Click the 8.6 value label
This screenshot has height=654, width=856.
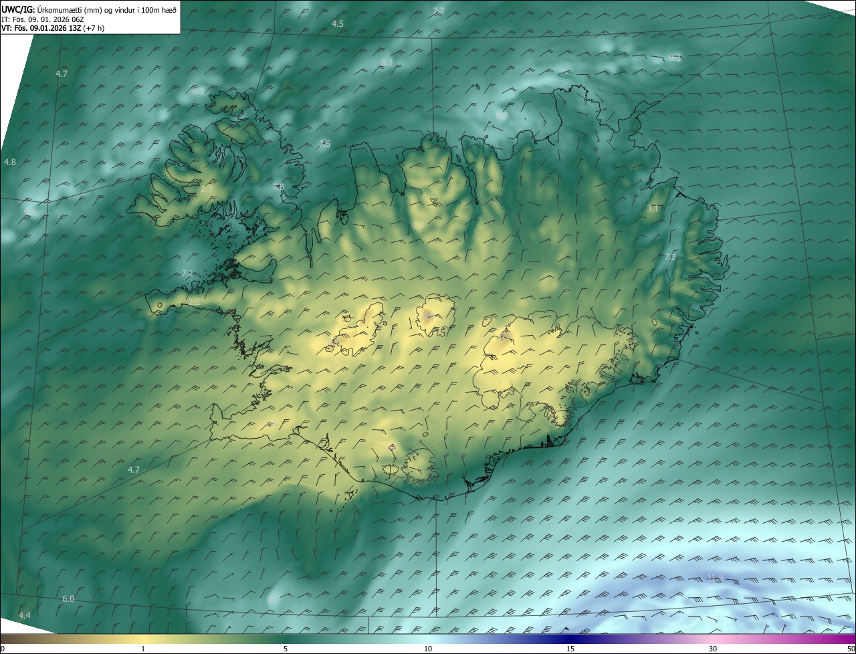point(30,211)
